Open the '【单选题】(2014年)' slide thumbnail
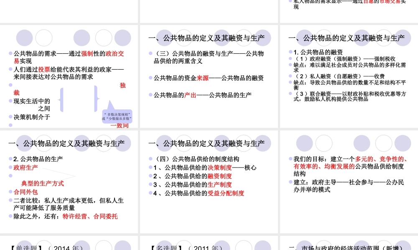Screen dimensions: 418x250 click(x=69, y=243)
